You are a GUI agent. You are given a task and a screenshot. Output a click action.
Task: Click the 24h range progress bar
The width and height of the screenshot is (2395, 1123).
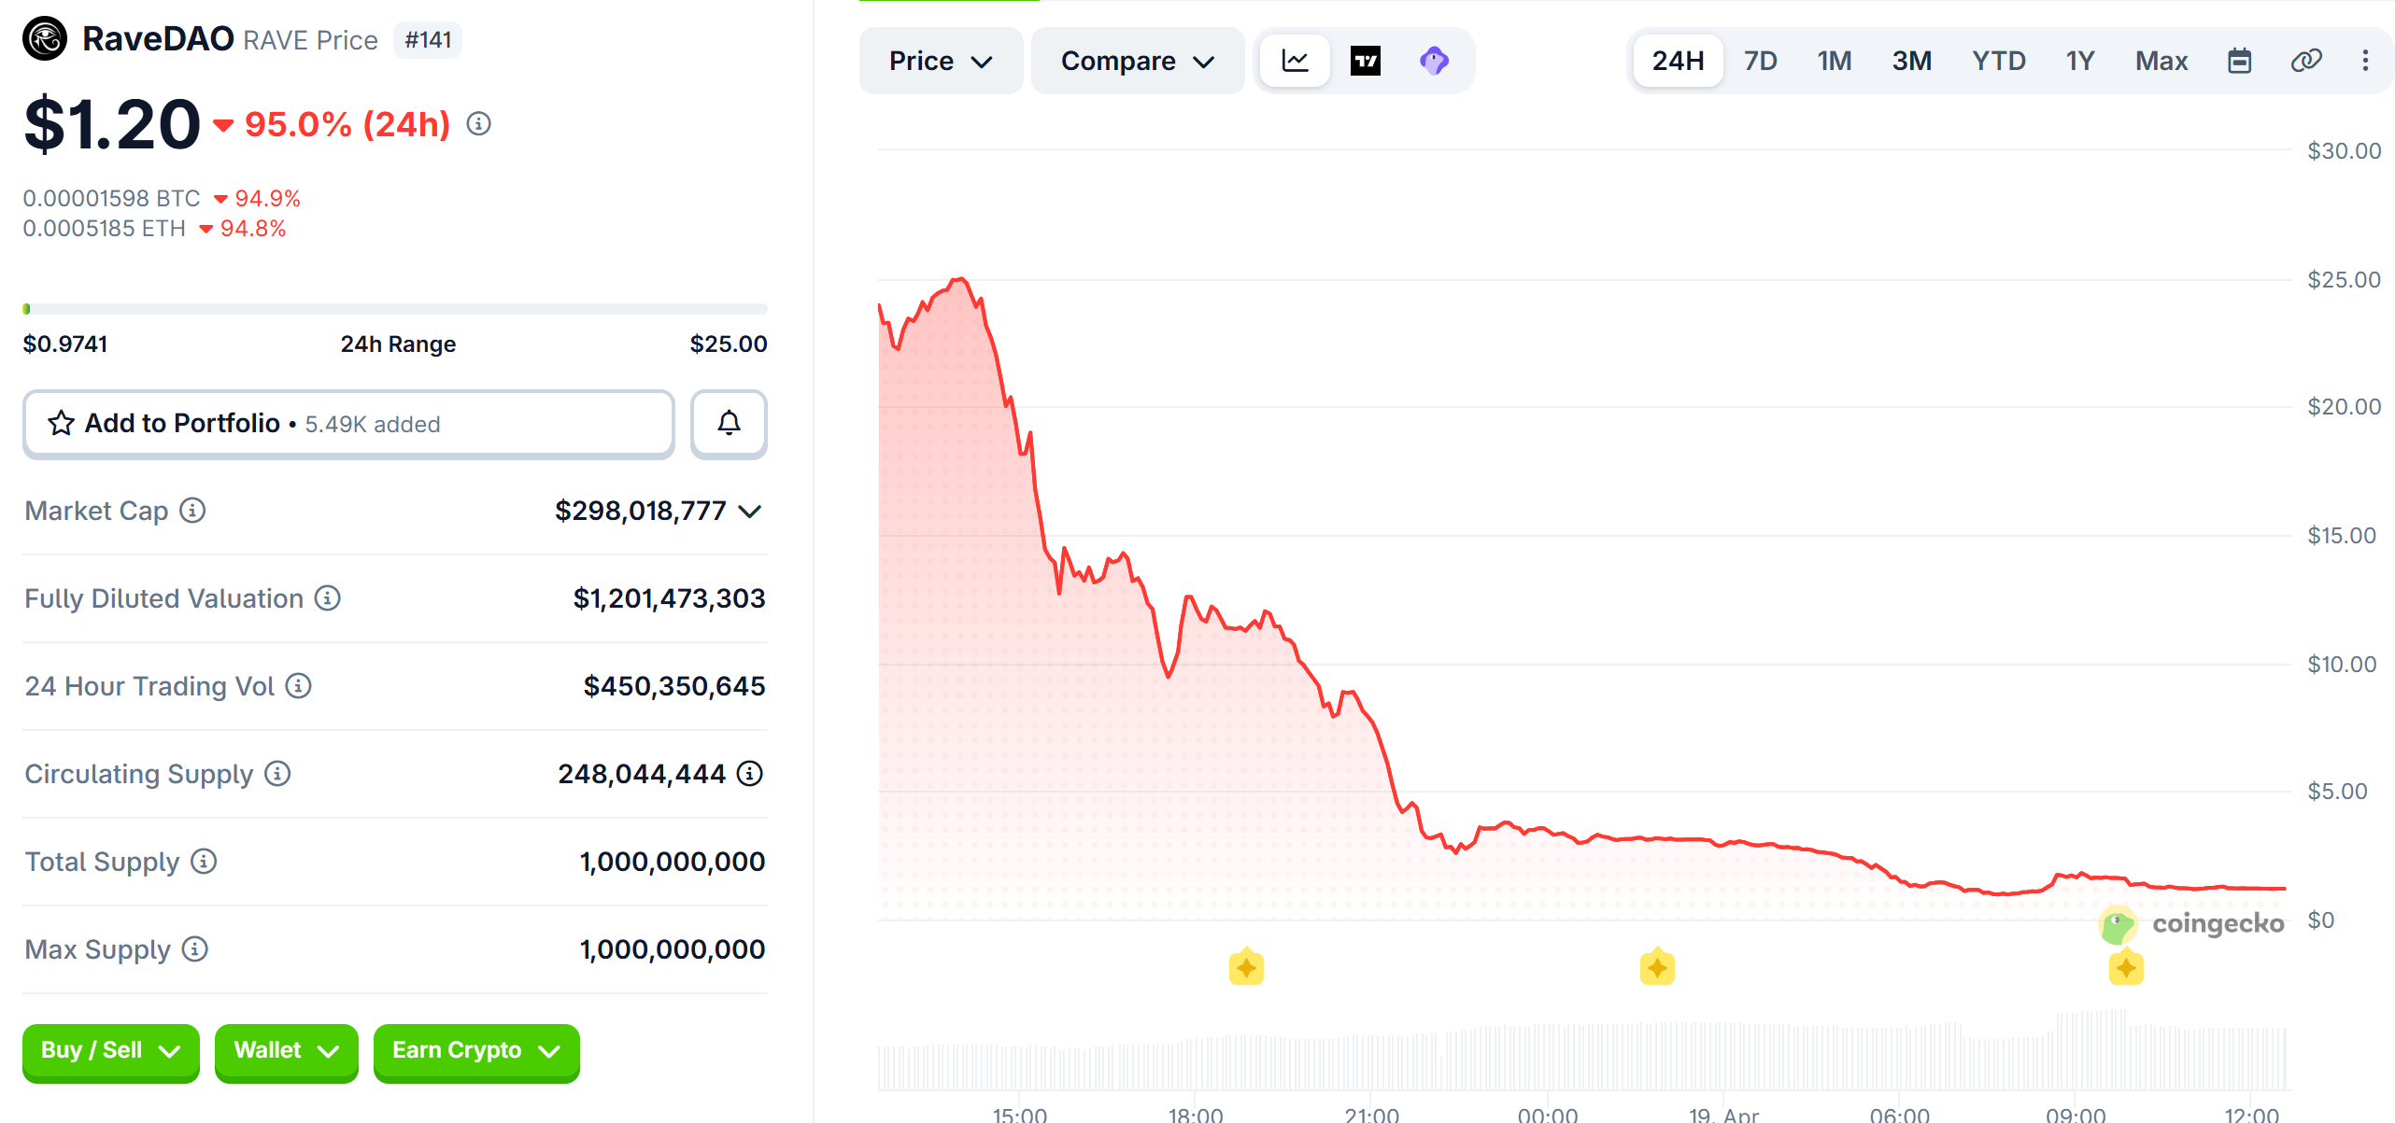394,308
